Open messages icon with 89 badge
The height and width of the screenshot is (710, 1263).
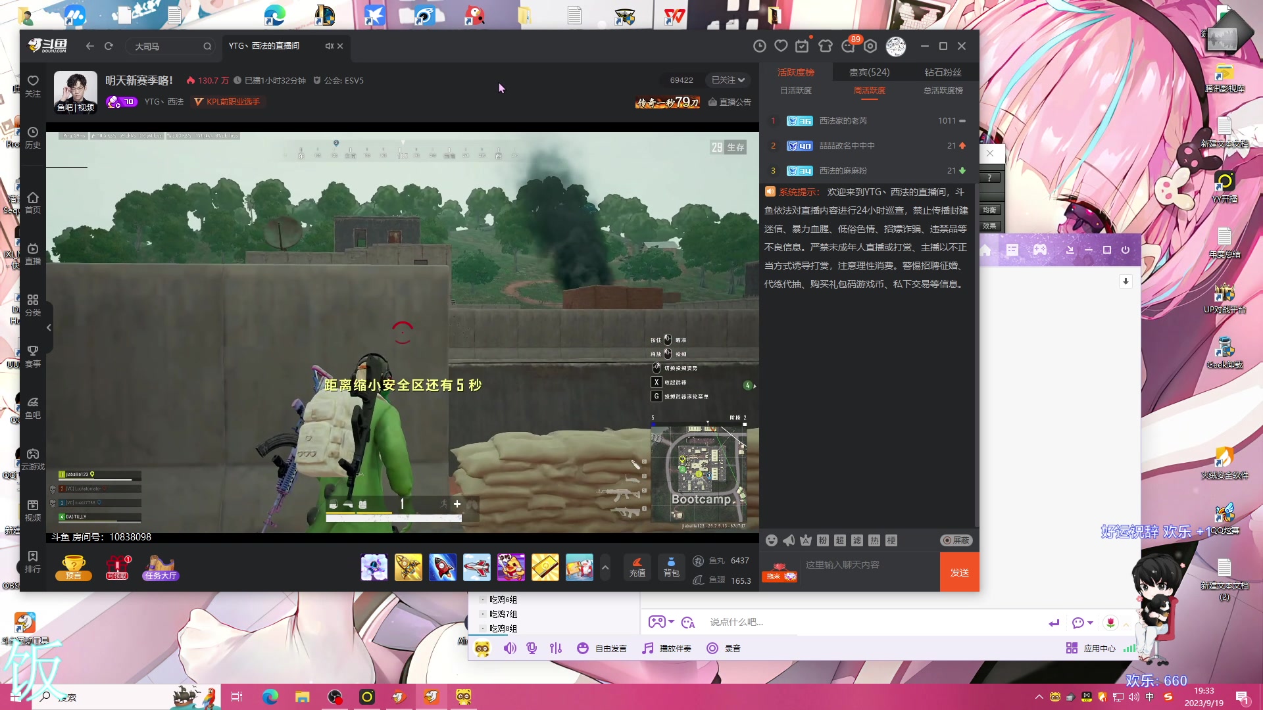(x=849, y=46)
